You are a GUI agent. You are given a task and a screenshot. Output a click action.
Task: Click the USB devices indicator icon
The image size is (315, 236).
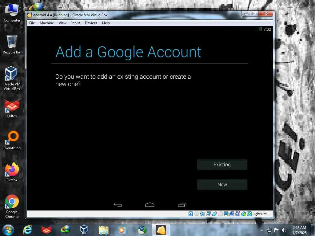pyautogui.click(x=214, y=214)
